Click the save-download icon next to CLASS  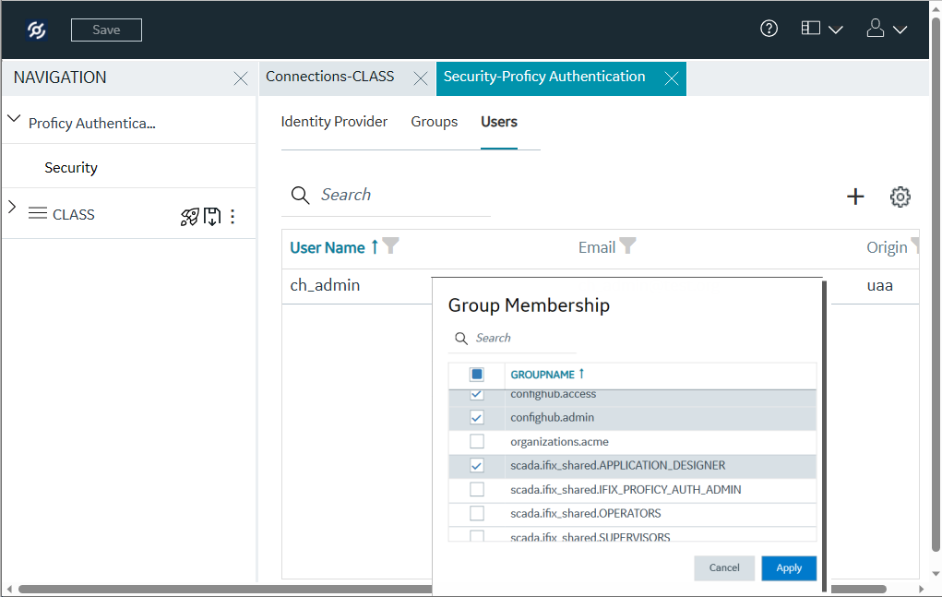pyautogui.click(x=212, y=216)
